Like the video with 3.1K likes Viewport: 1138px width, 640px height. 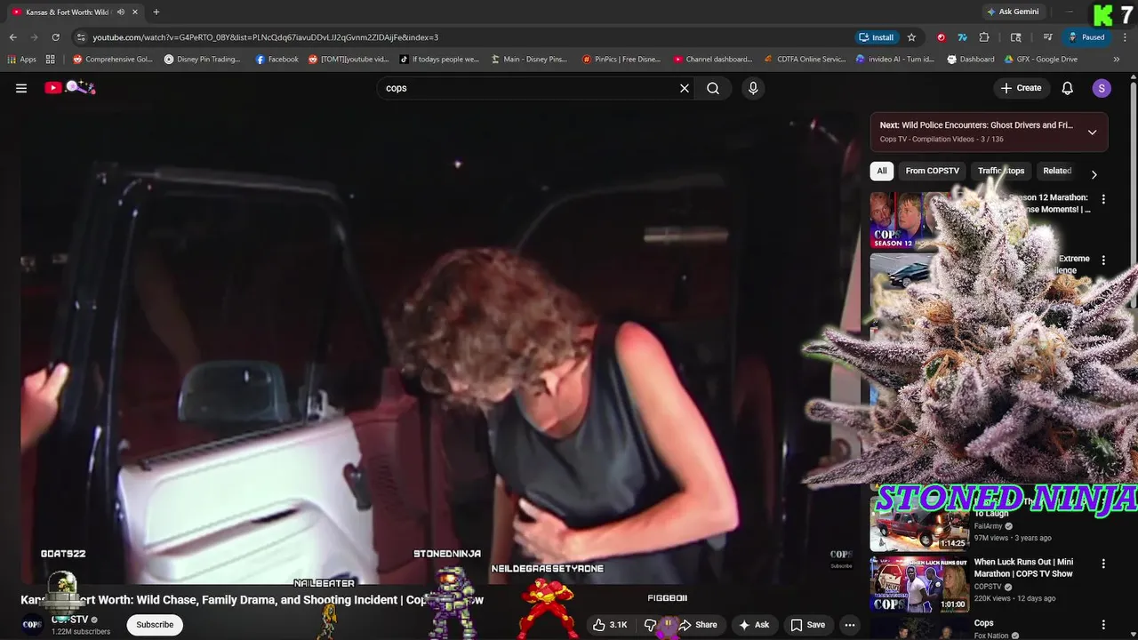(x=610, y=625)
